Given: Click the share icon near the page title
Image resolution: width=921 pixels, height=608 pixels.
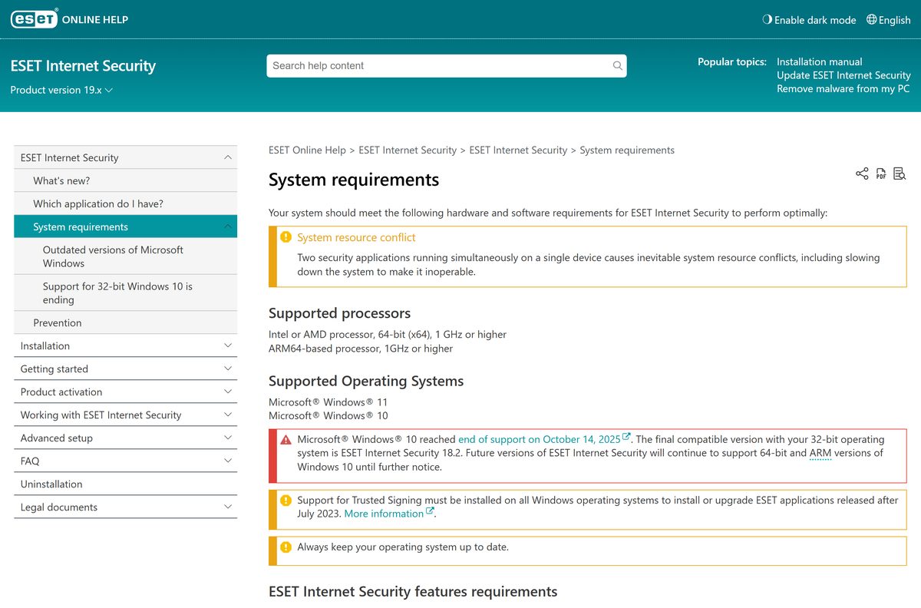Looking at the screenshot, I should point(862,173).
